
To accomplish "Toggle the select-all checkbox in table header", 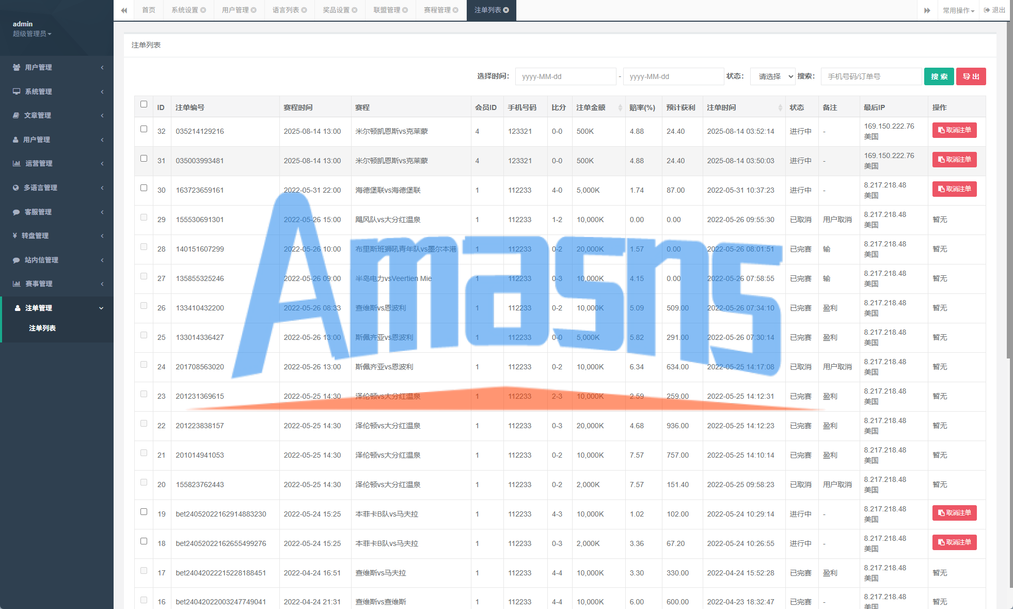I will tap(144, 104).
